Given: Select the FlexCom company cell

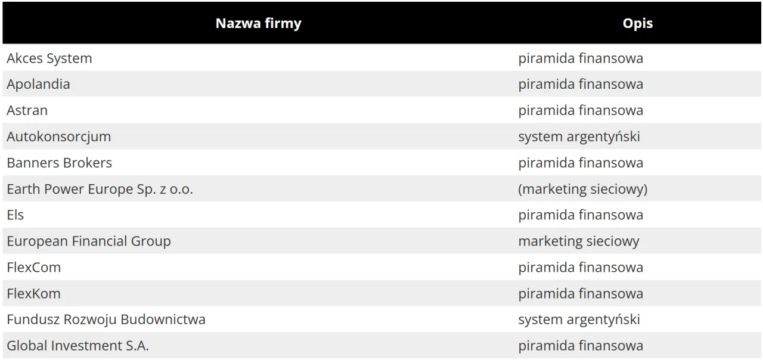Looking at the screenshot, I should pyautogui.click(x=34, y=267).
